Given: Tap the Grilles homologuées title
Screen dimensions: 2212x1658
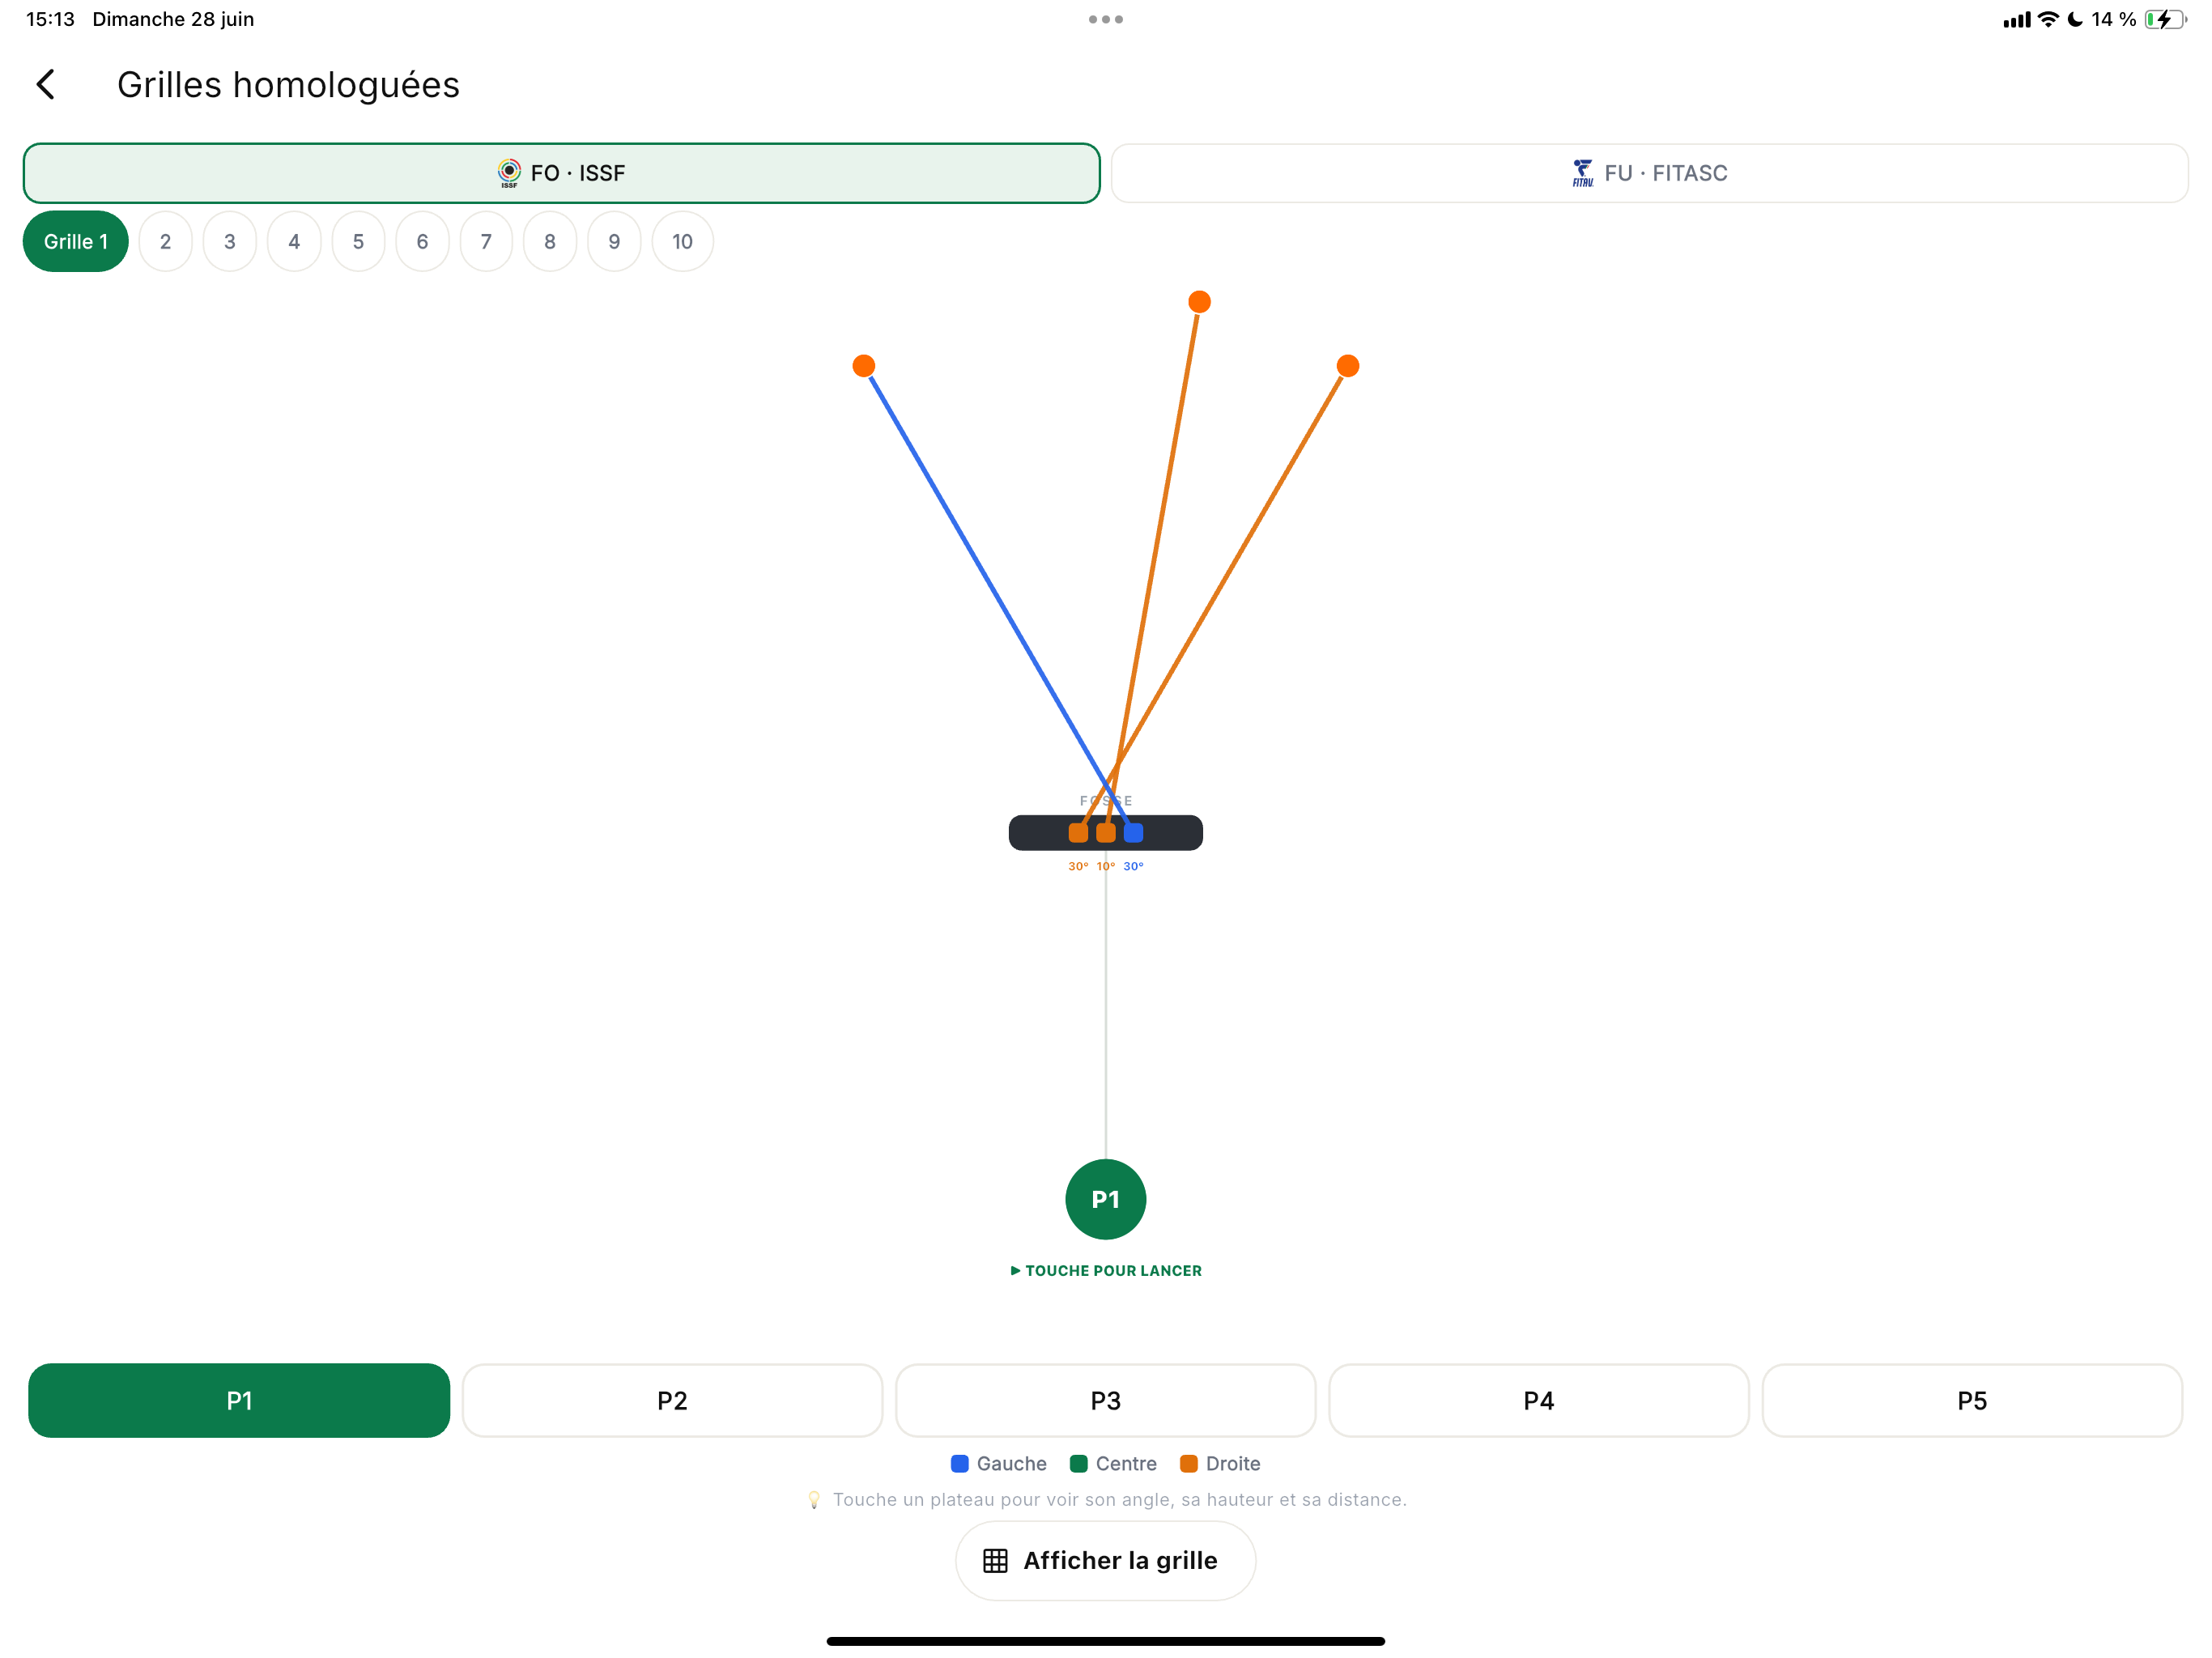Looking at the screenshot, I should [288, 85].
